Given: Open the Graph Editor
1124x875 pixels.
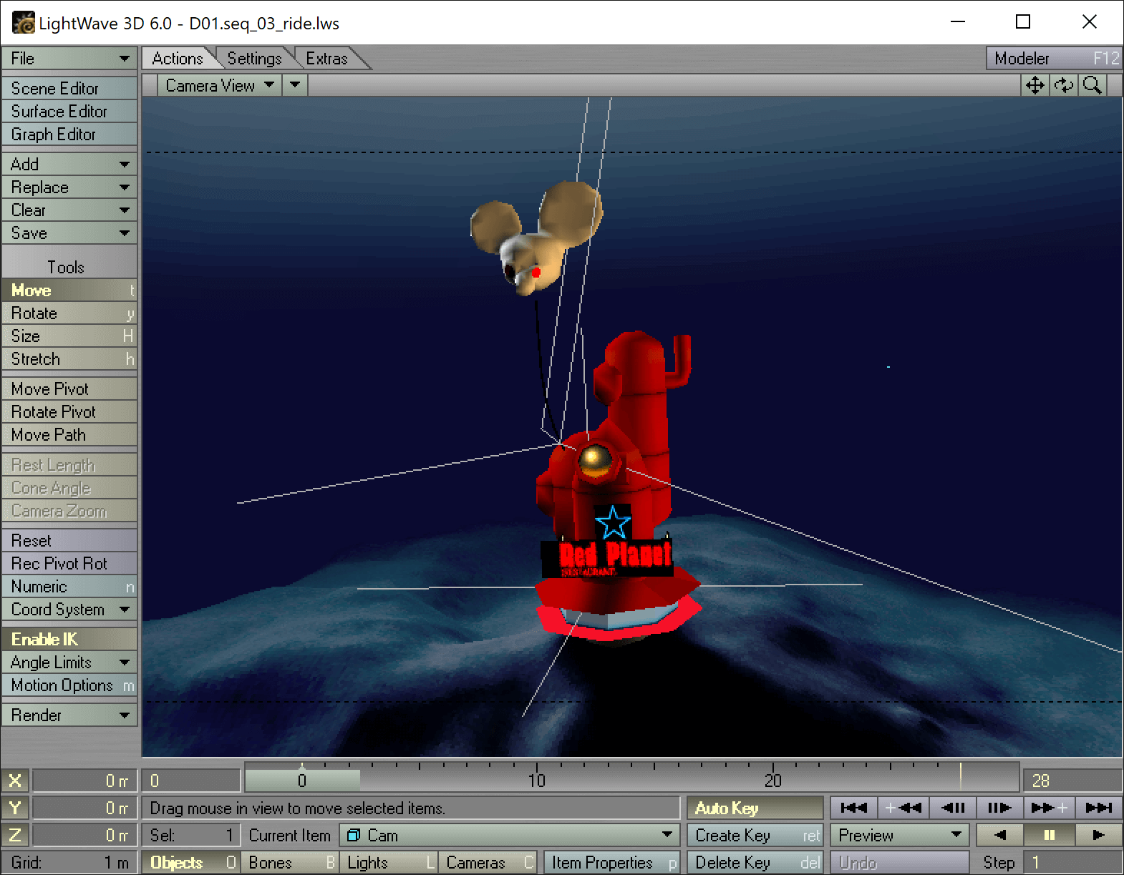Looking at the screenshot, I should [69, 134].
